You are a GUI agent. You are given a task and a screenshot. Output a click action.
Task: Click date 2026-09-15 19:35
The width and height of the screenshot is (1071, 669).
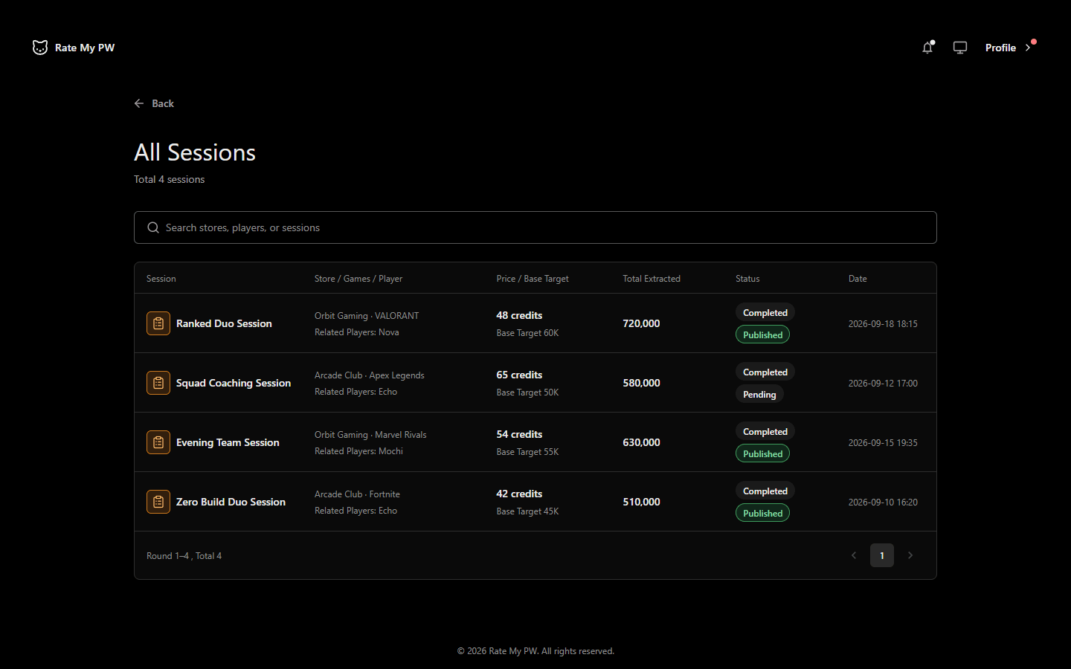pos(883,442)
